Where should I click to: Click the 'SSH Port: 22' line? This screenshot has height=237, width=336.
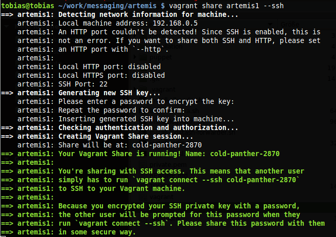tap(83, 84)
